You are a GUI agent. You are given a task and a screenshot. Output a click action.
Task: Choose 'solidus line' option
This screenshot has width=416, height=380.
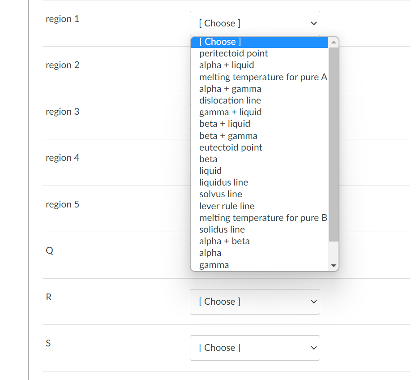pos(260,229)
